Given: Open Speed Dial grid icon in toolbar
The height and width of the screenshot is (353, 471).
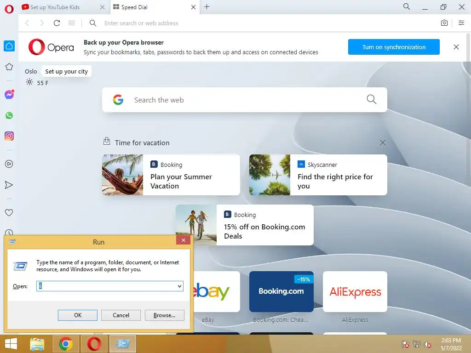Looking at the screenshot, I should tap(71, 23).
